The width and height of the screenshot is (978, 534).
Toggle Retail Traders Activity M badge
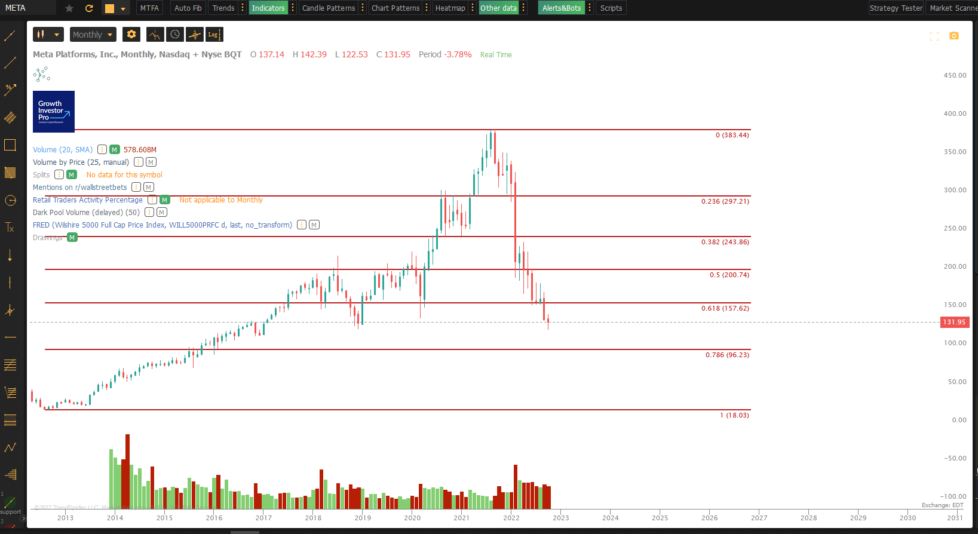coord(165,200)
